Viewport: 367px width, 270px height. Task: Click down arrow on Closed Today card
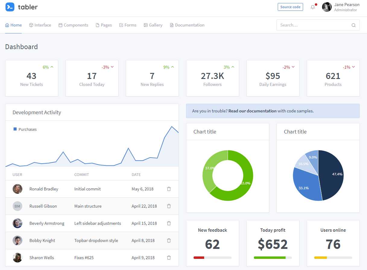point(112,67)
